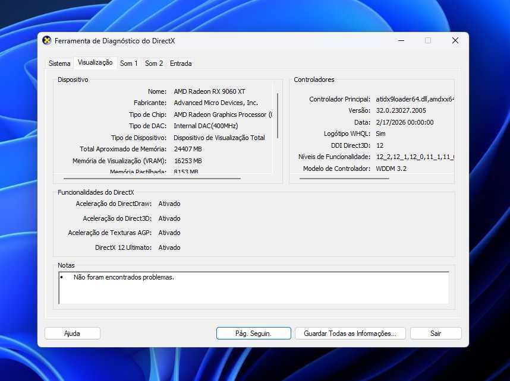Screen dimensions: 510x381
Task: Open the Som 1 tab
Action: tap(129, 63)
